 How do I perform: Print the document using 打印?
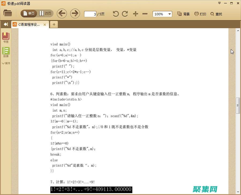[200, 14]
